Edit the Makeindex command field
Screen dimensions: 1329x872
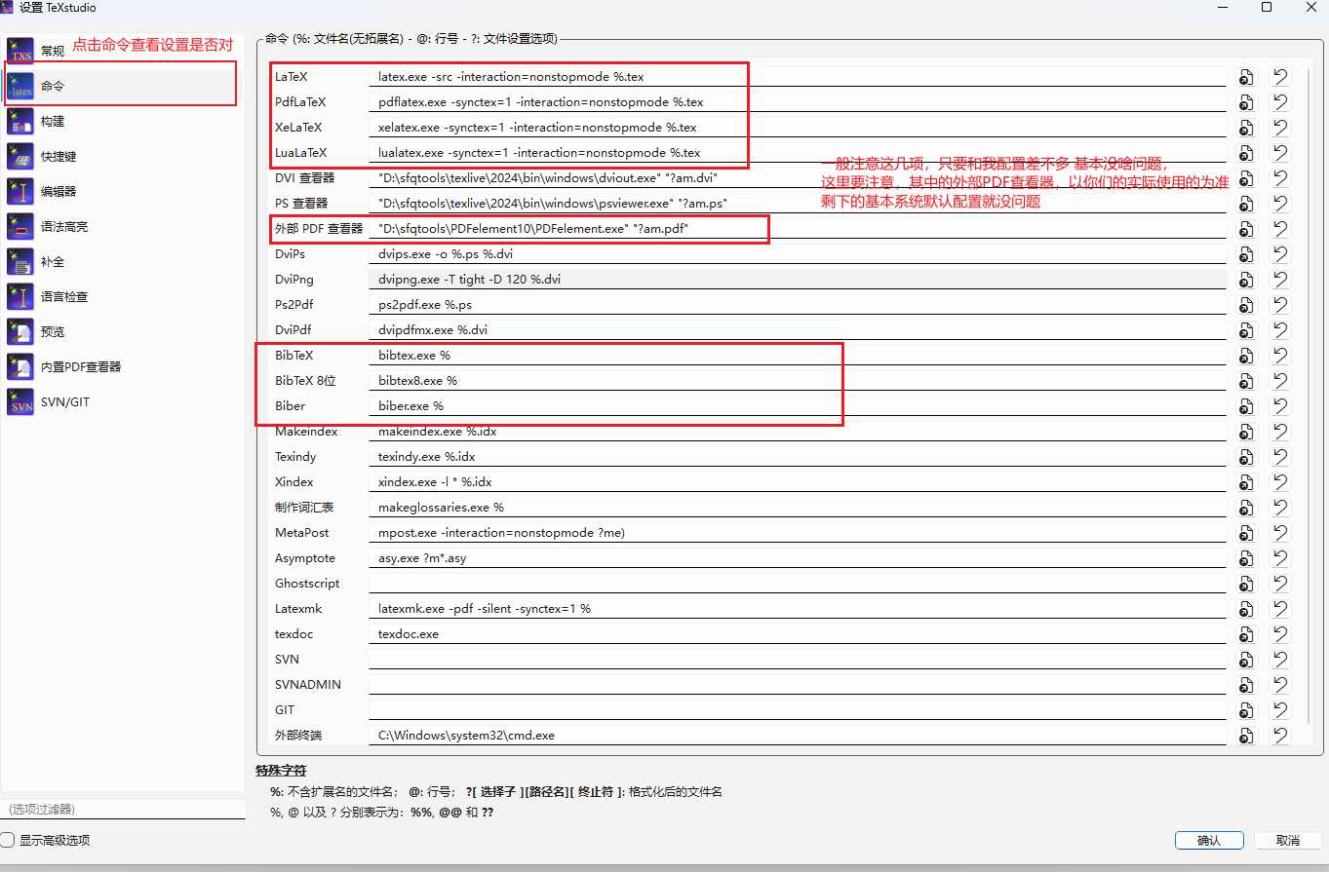pos(798,431)
